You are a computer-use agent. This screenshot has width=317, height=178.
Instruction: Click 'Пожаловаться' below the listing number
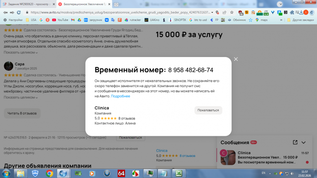coord(130,138)
